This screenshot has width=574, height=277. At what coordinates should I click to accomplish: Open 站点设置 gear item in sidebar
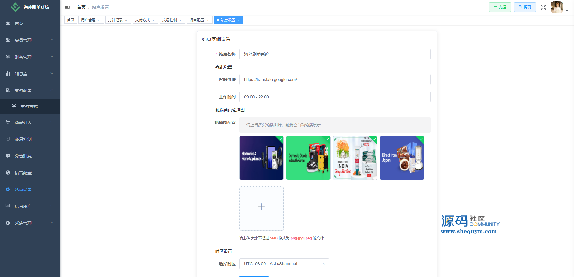[23, 190]
